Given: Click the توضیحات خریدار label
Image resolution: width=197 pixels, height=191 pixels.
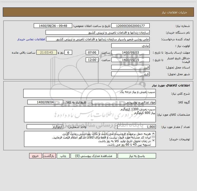Looking at the screenshot, I should tap(179, 139).
